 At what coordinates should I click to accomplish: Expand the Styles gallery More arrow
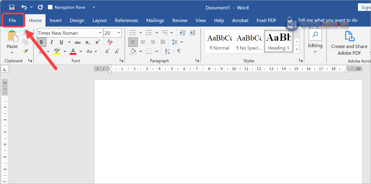tap(297, 49)
